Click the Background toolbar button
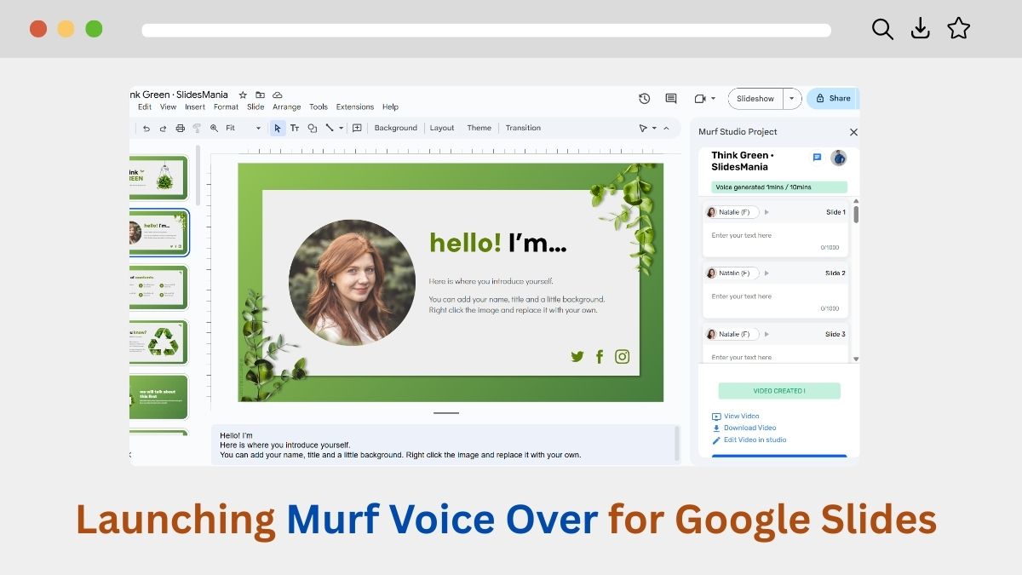This screenshot has width=1022, height=575. click(396, 129)
